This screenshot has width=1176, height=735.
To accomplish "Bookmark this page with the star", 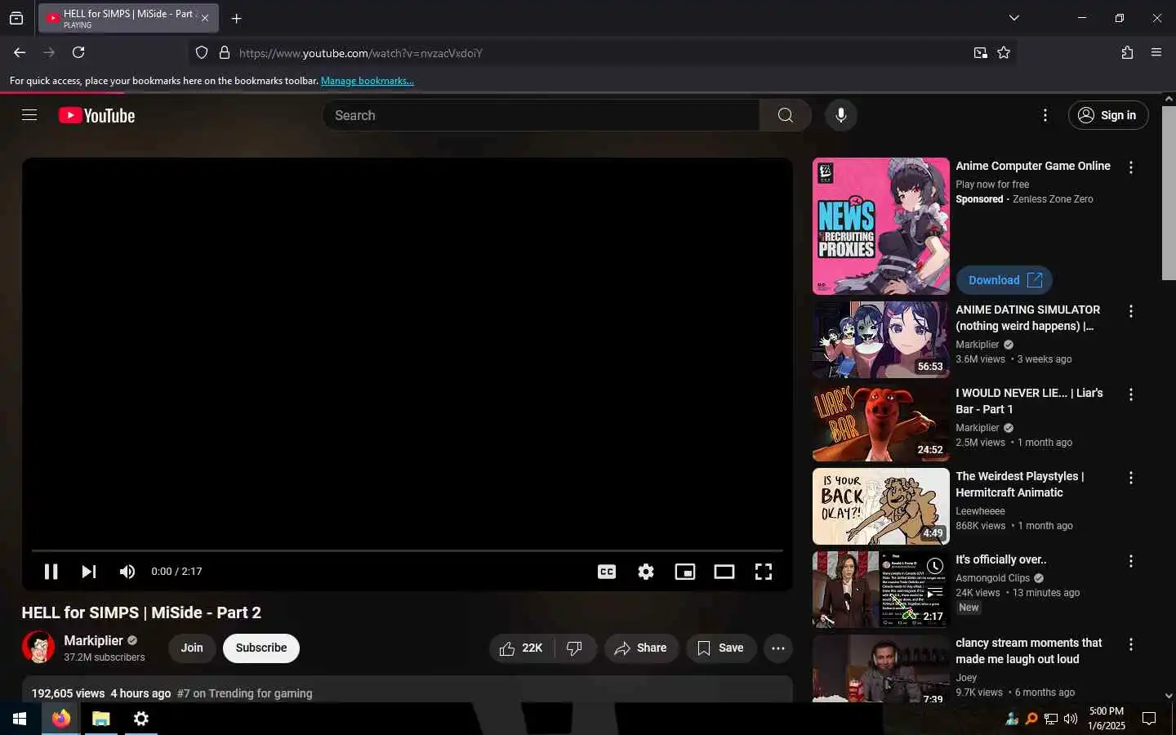I will pyautogui.click(x=1004, y=53).
